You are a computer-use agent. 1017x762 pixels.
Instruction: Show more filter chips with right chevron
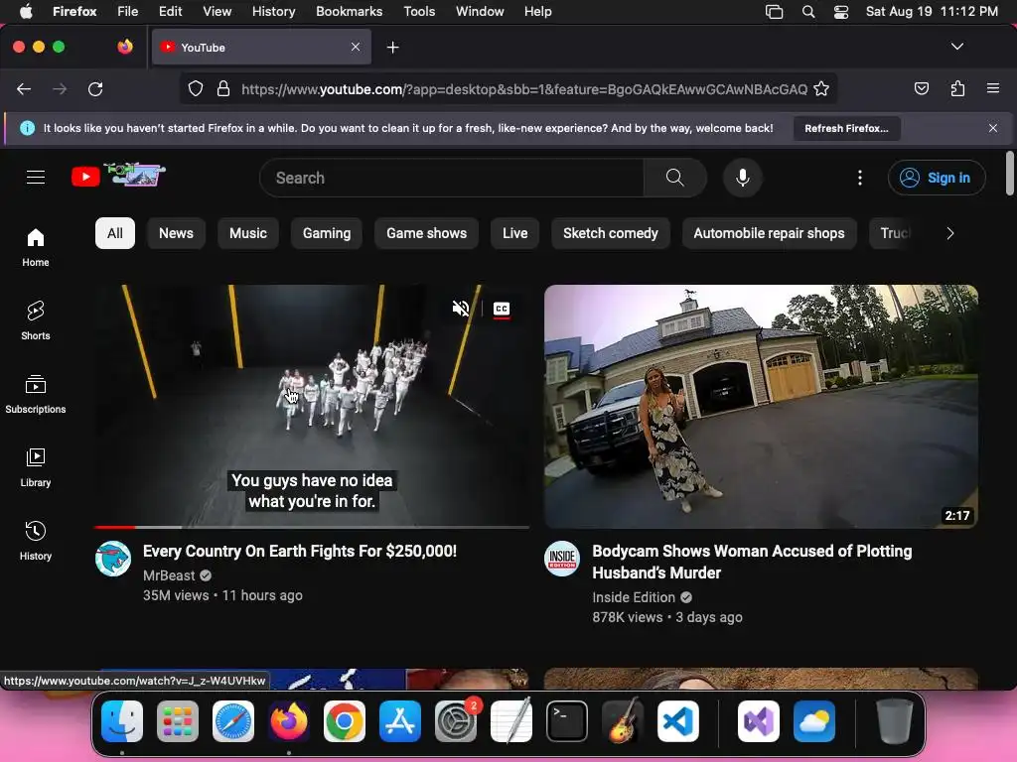pos(950,233)
